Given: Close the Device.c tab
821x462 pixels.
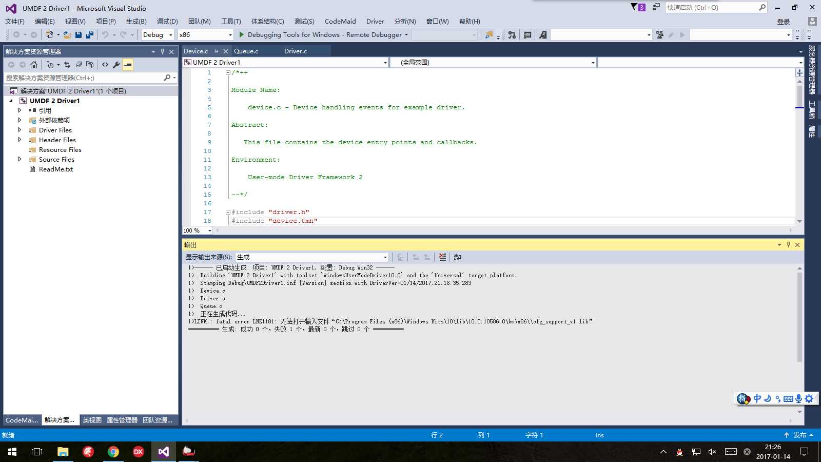Looking at the screenshot, I should pos(225,51).
